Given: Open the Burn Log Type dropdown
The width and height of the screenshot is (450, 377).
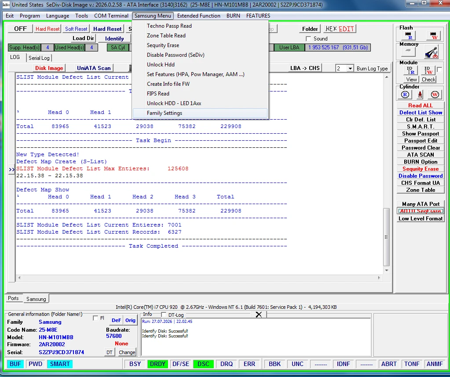Looking at the screenshot, I should [x=350, y=68].
